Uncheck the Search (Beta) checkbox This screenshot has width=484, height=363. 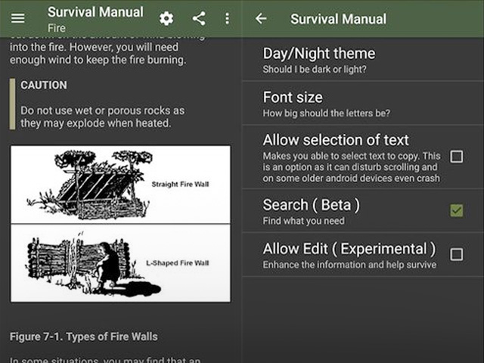456,210
